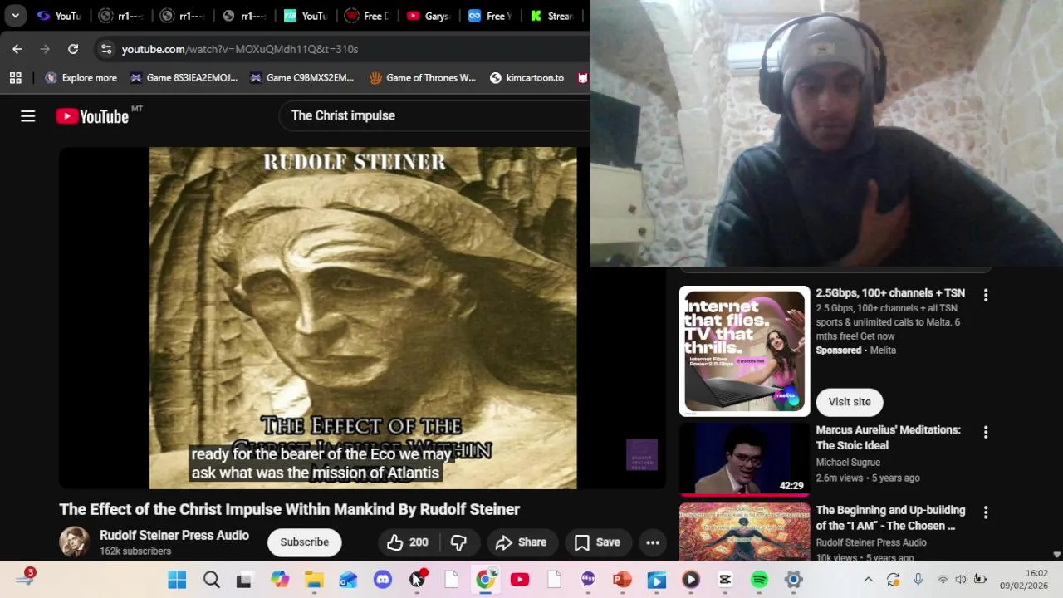Click the microphone icon in system tray
This screenshot has width=1063, height=598.
coord(918,580)
